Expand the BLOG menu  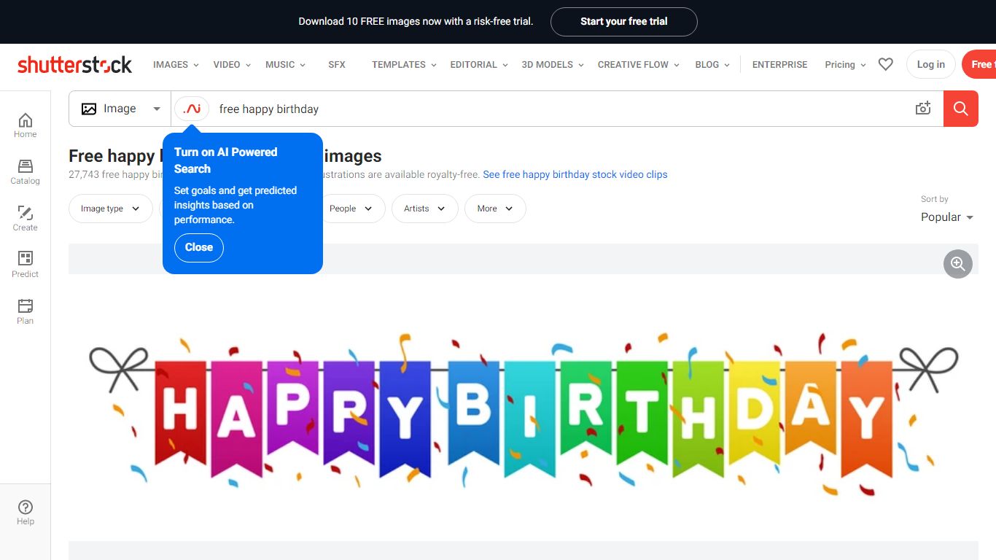(x=712, y=64)
